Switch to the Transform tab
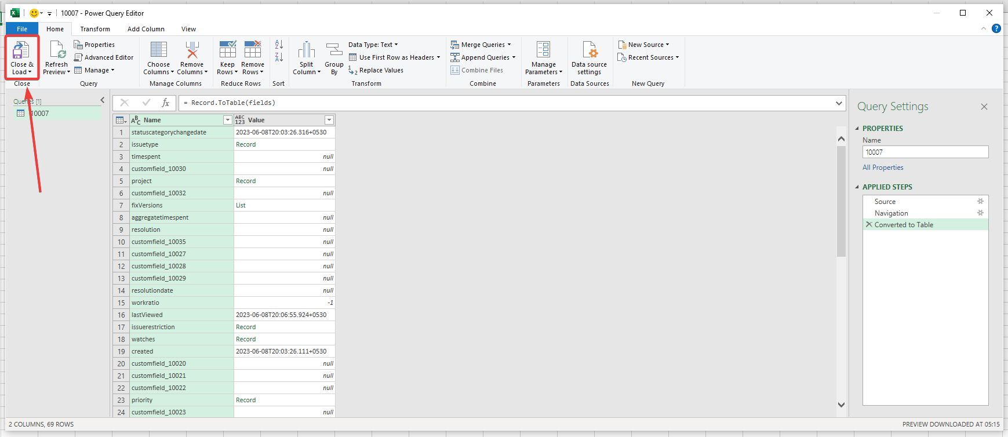This screenshot has height=437, width=1008. 95,29
